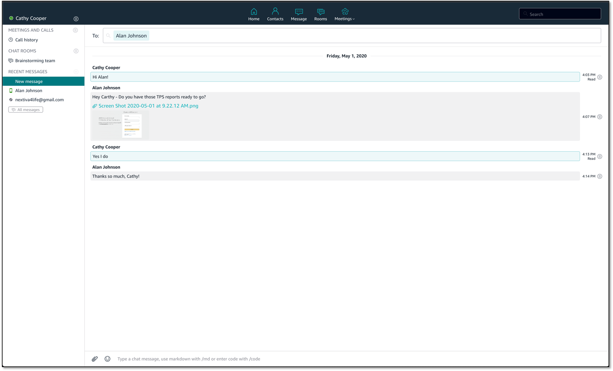Open the Rooms tab
613x371 pixels.
click(320, 15)
